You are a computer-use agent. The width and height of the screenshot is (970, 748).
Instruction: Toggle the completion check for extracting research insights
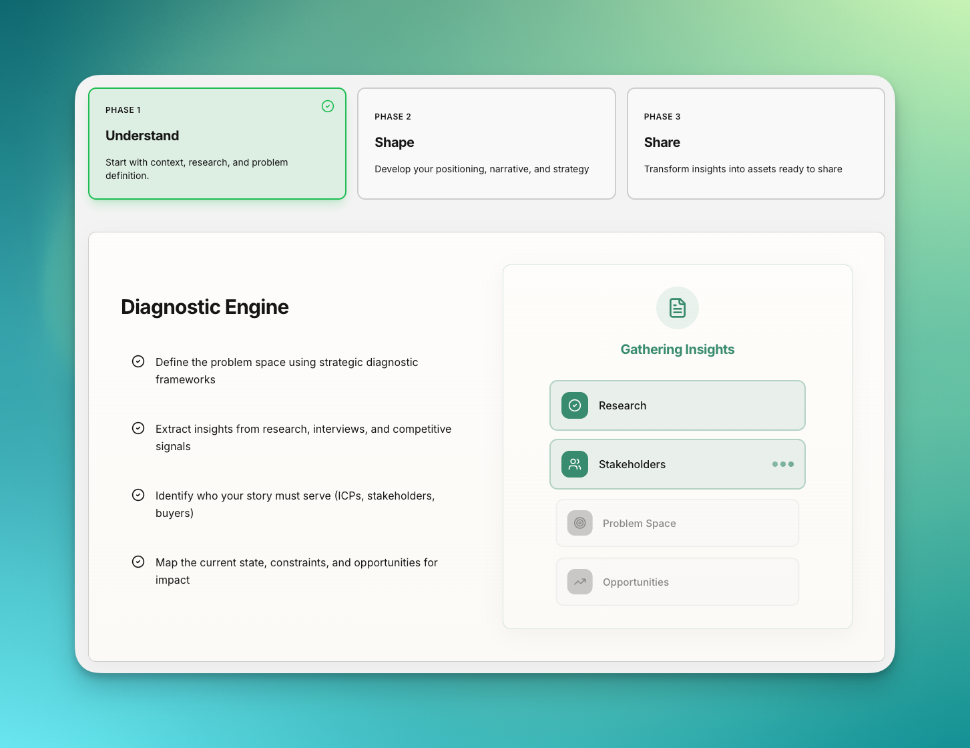[138, 427]
